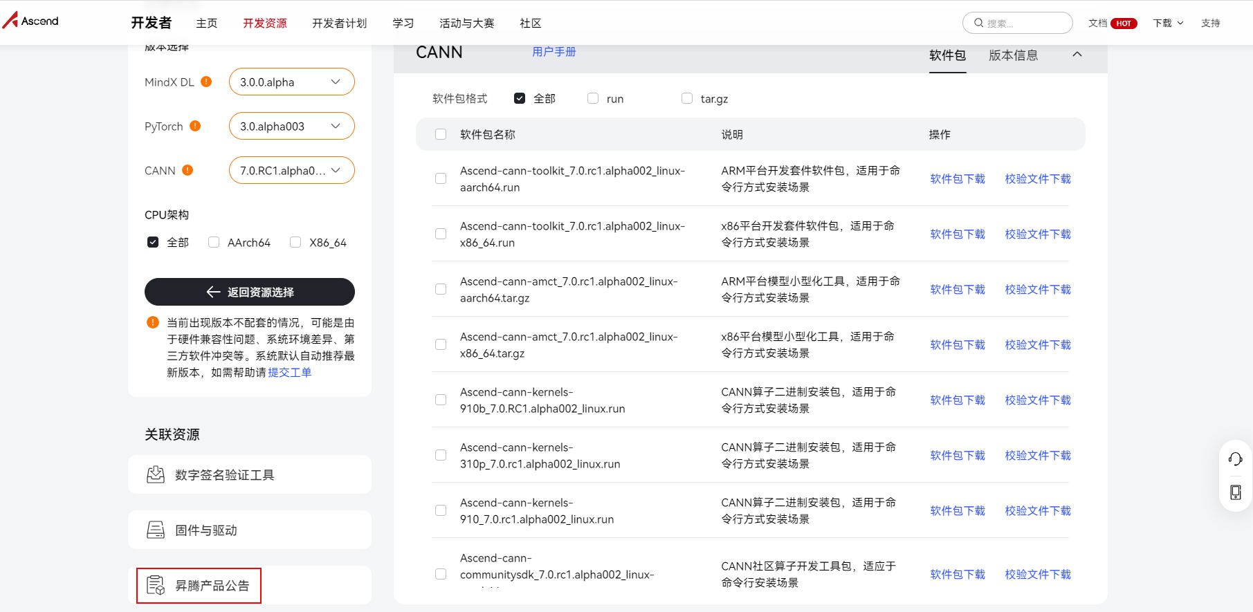Check the run format checkbox
Viewport: 1253px width, 612px height.
[593, 98]
